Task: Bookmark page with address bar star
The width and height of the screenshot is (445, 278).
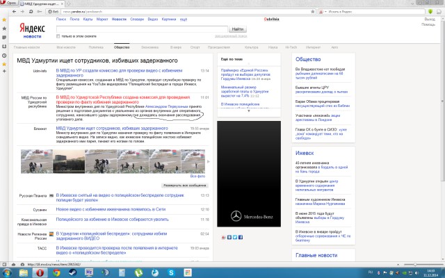Action: [313, 12]
